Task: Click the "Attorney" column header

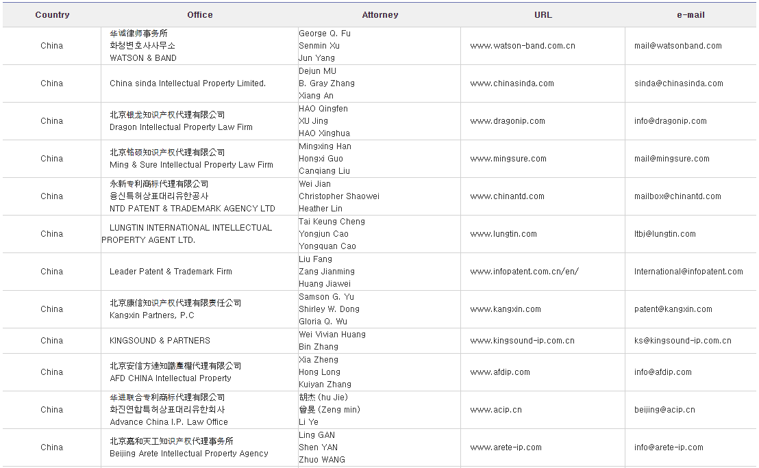Action: pos(380,15)
